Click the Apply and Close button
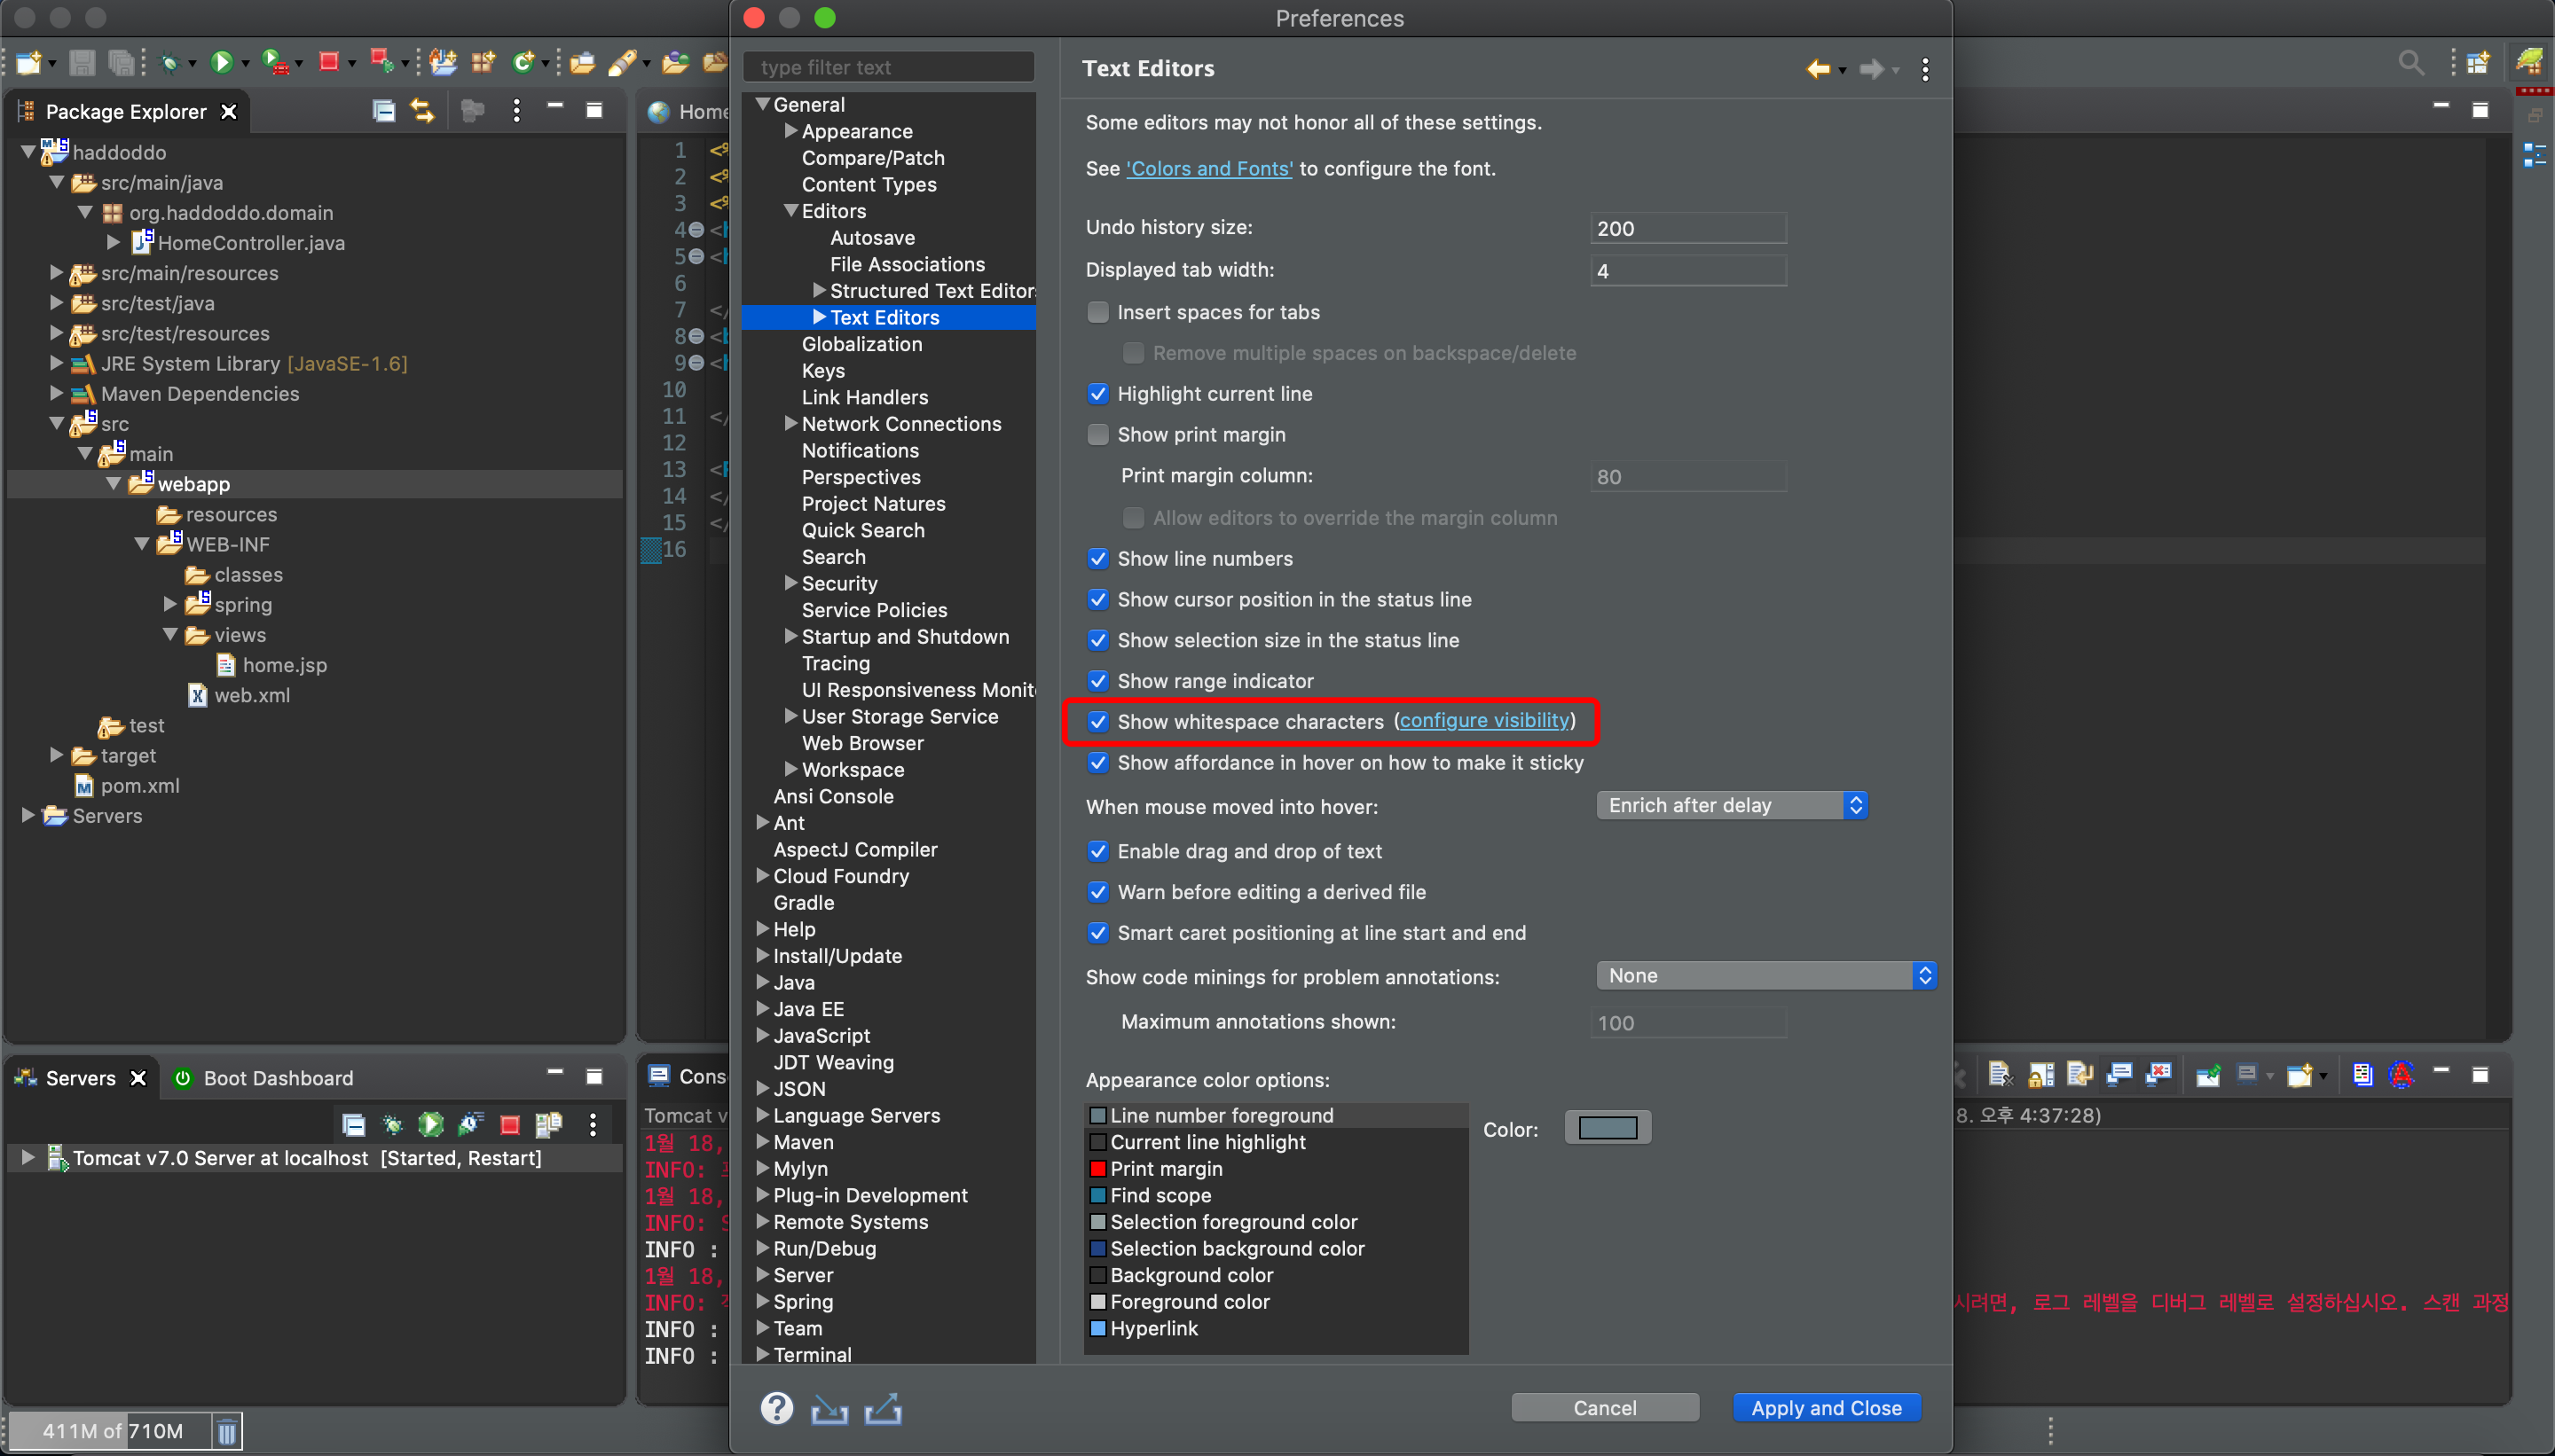This screenshot has width=2555, height=1456. point(1826,1408)
